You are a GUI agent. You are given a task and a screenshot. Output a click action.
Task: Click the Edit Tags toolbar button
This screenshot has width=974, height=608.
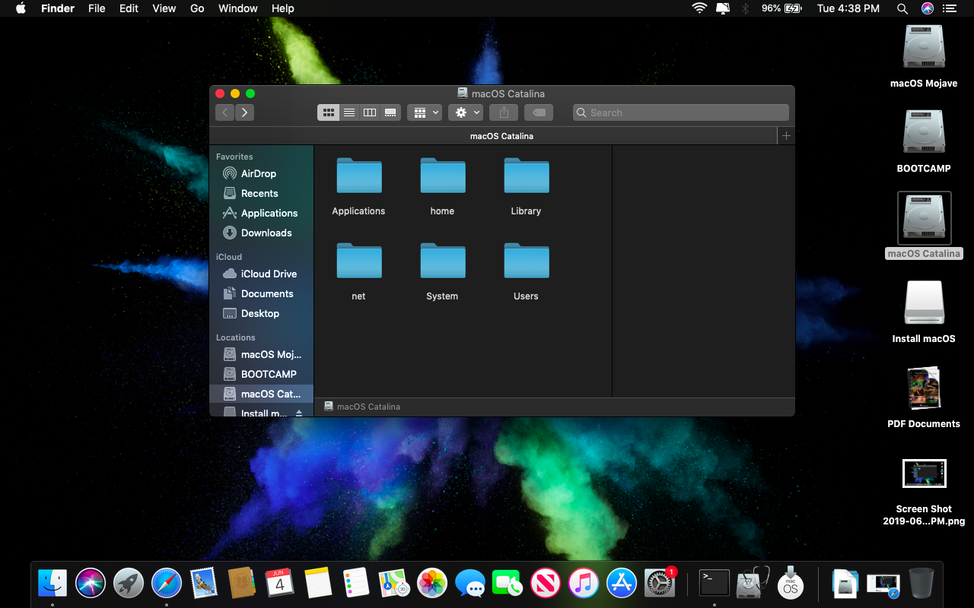538,112
